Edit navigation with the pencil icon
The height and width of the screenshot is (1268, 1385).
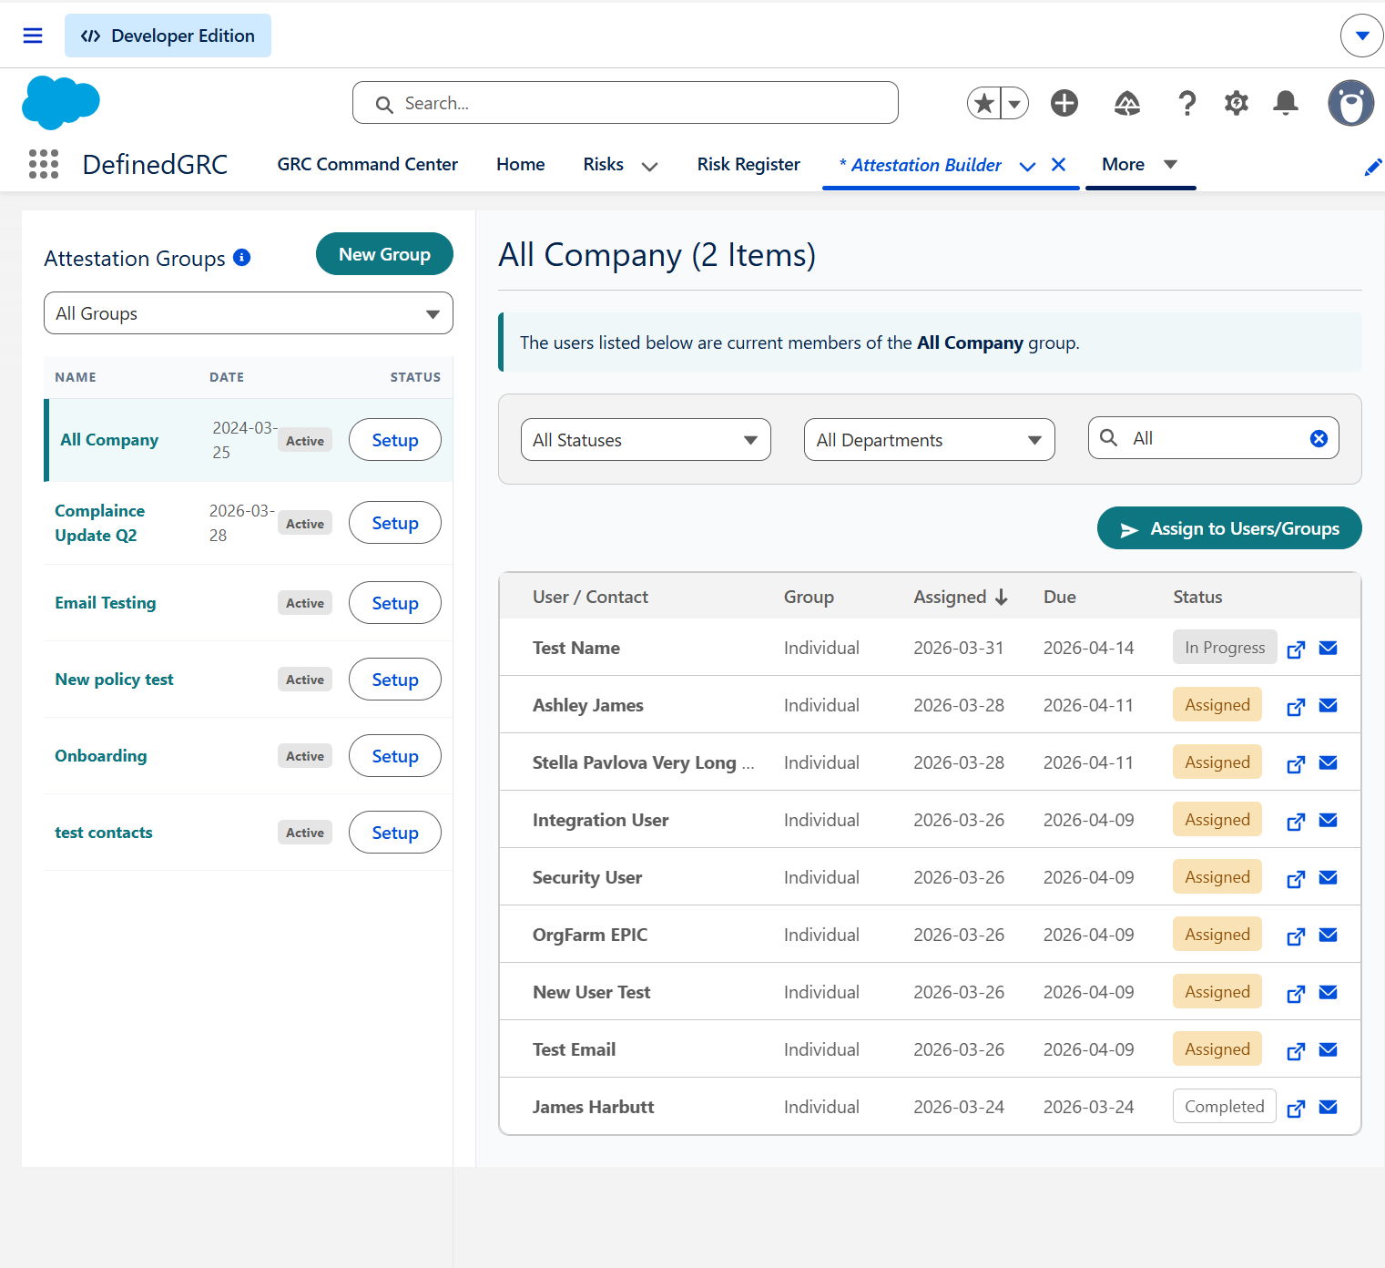point(1372,167)
